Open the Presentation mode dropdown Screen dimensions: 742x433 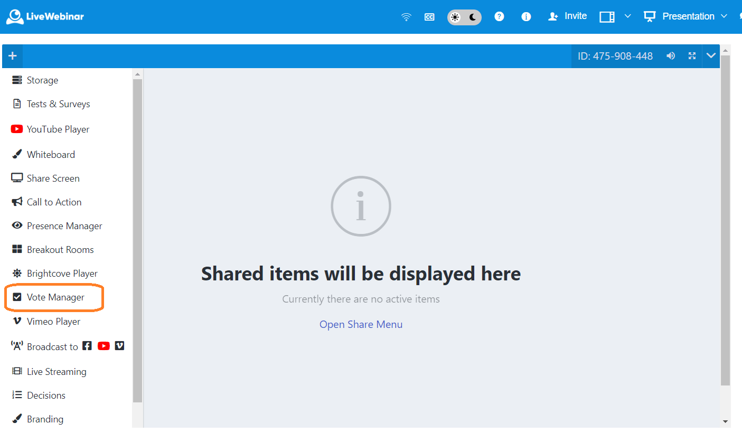pyautogui.click(x=687, y=16)
